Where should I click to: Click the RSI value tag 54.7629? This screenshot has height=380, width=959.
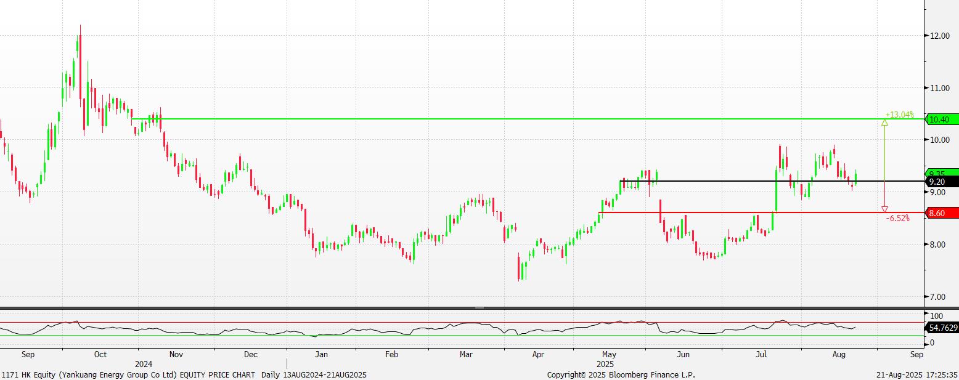(942, 329)
